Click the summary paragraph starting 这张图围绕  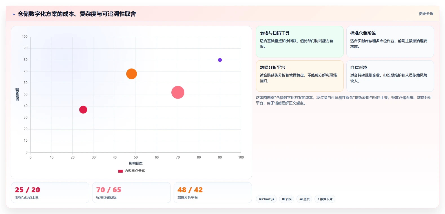tap(344, 100)
